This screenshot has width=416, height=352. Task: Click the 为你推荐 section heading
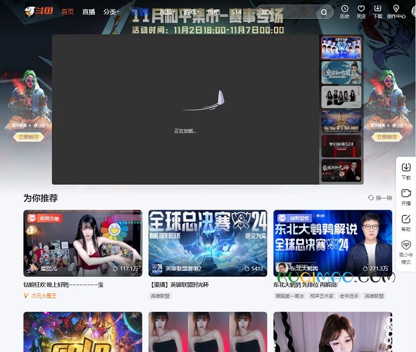[x=41, y=198]
